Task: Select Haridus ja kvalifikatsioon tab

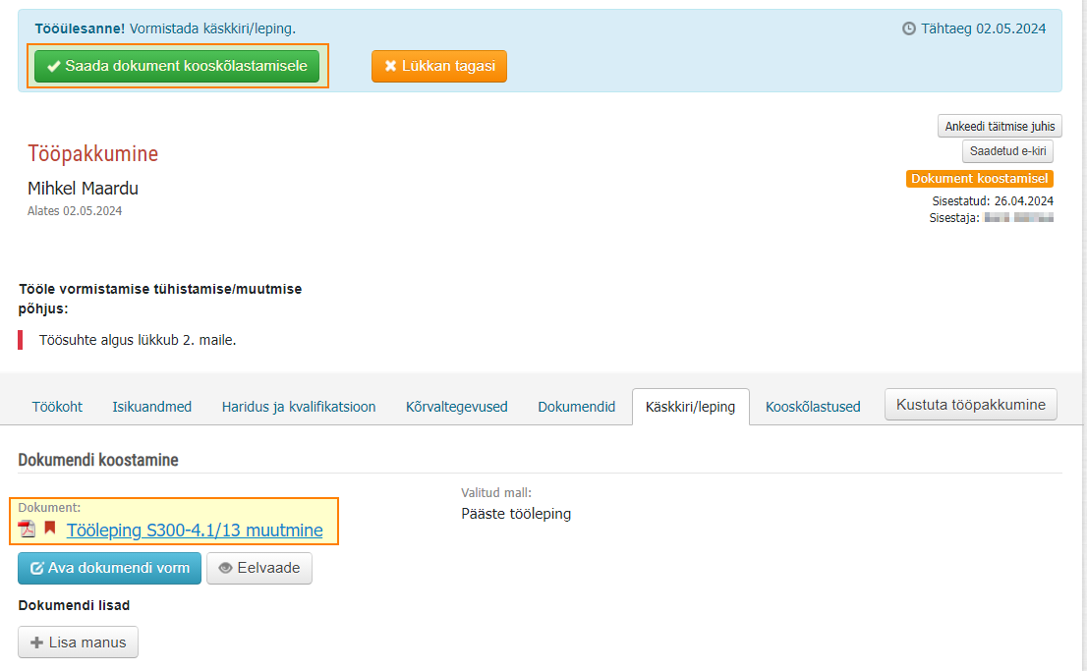Action: [x=299, y=407]
